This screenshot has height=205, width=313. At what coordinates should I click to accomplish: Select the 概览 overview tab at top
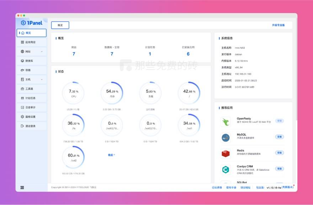[x=60, y=25]
